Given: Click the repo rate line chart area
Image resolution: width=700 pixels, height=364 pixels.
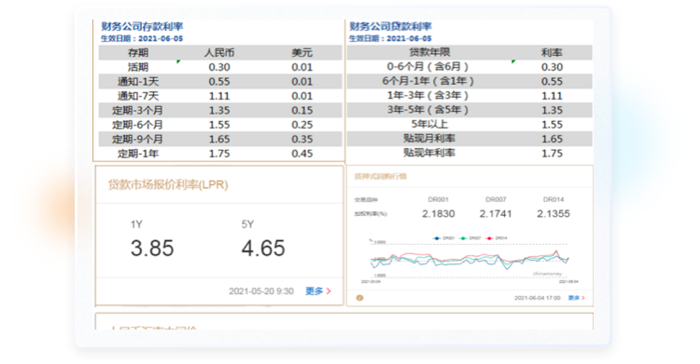Looking at the screenshot, I should click(469, 260).
